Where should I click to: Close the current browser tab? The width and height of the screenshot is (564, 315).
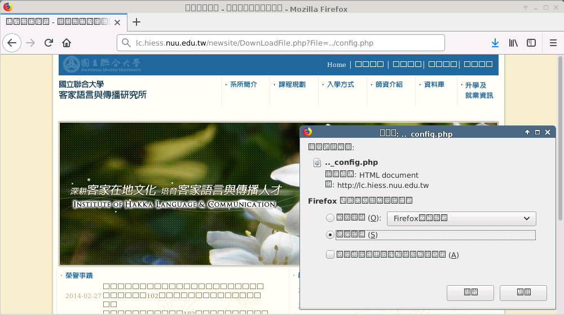click(x=117, y=22)
